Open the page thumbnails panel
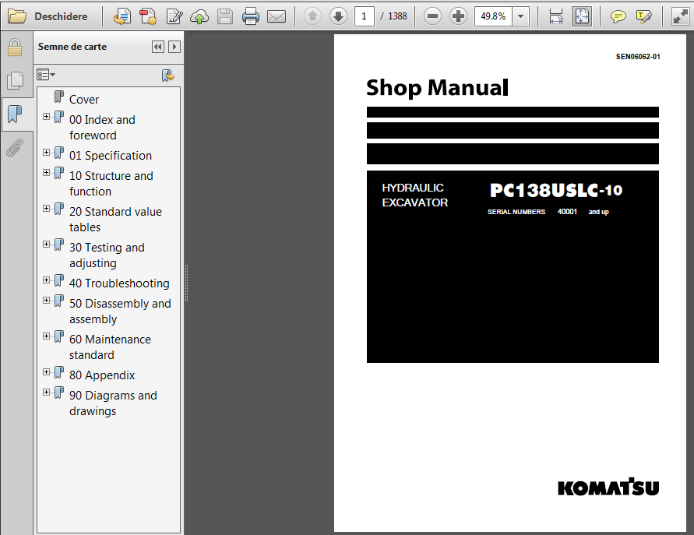694x535 pixels. [15, 80]
